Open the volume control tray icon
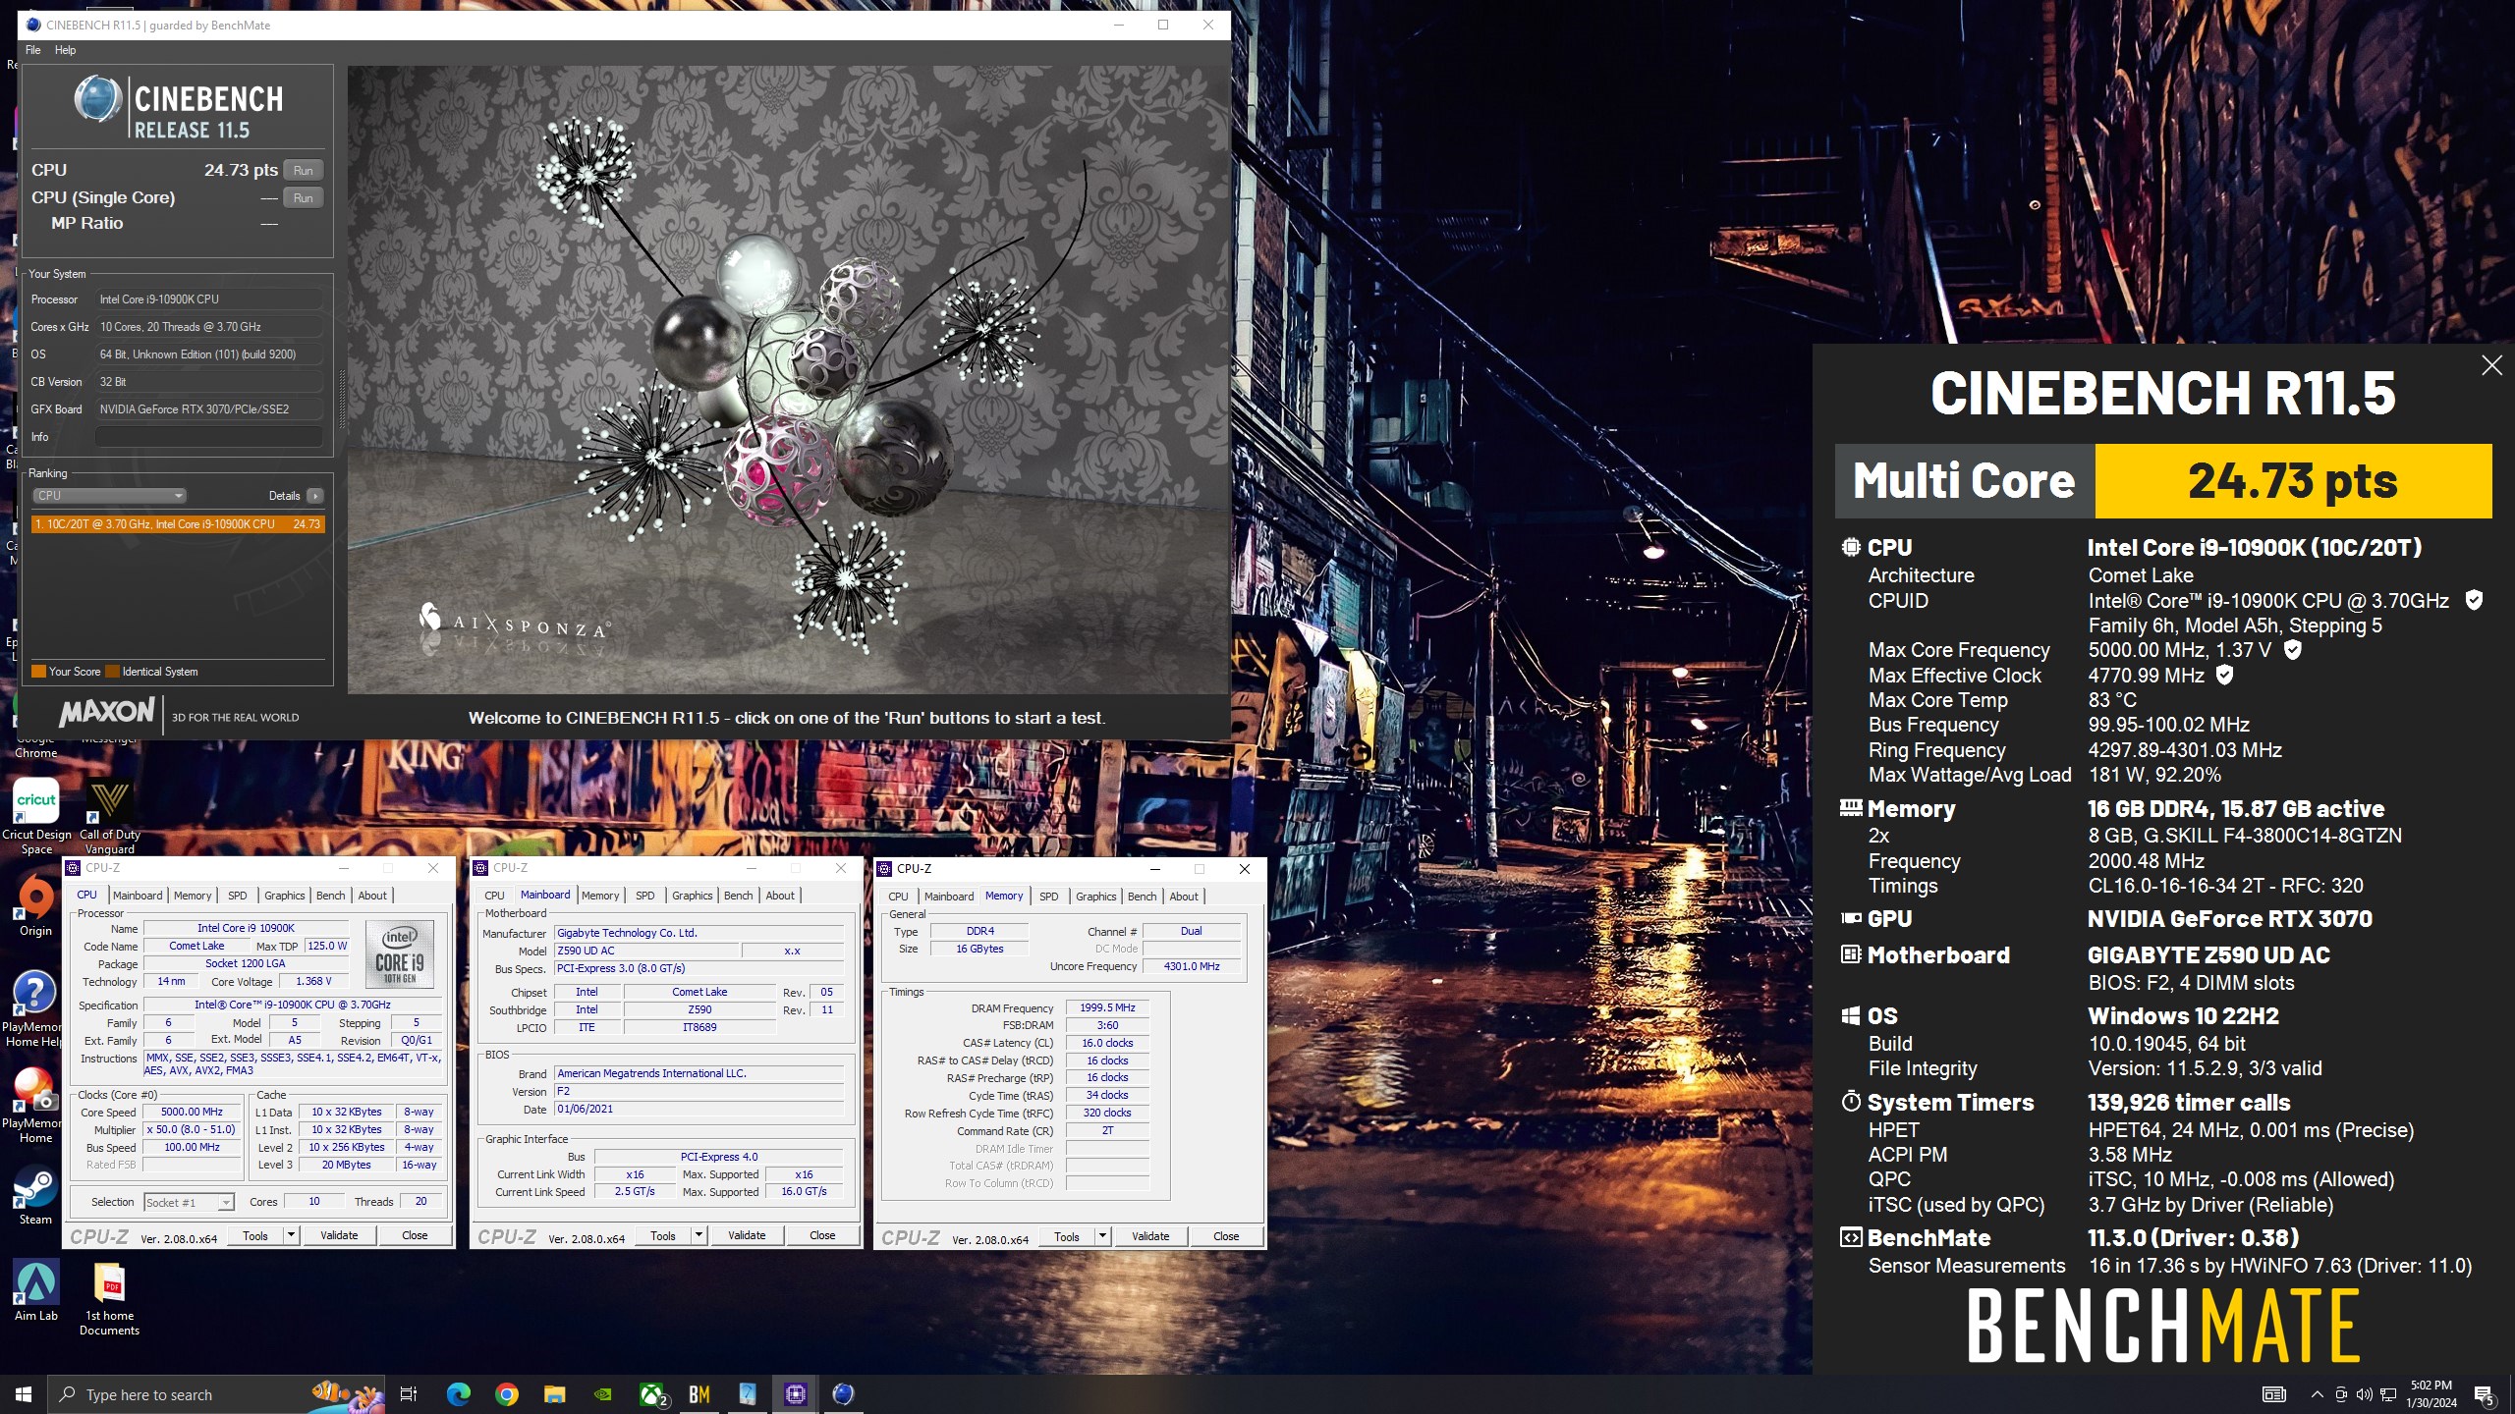The image size is (2515, 1414). [x=2364, y=1394]
